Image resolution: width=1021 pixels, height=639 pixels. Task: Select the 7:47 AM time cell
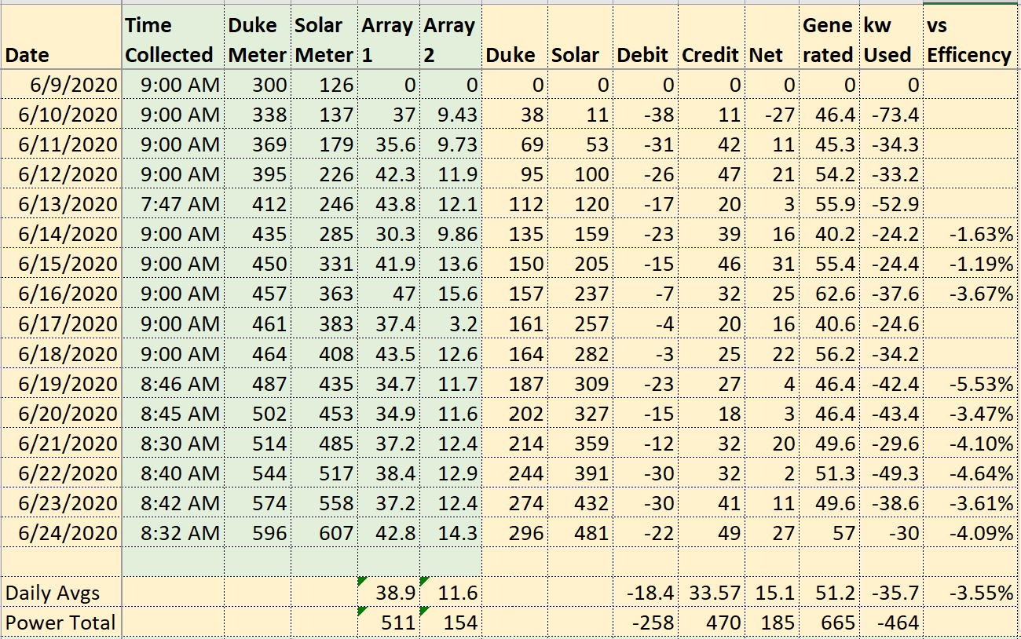[x=173, y=204]
